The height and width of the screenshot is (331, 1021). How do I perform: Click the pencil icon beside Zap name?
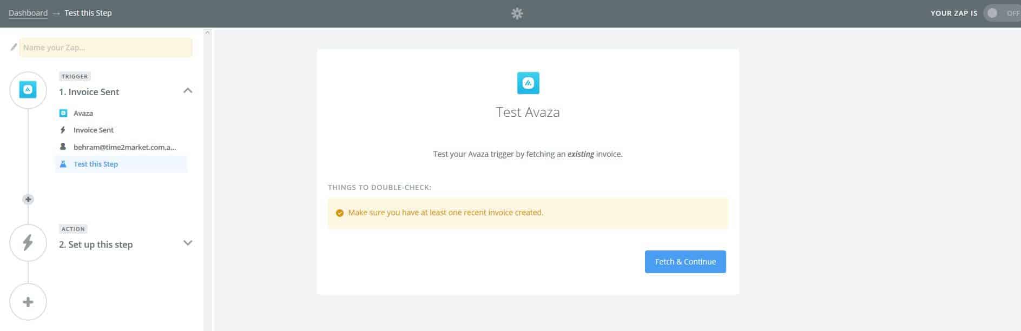(14, 47)
